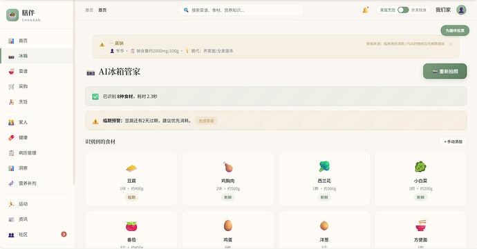Screen dimensions: 477x249
Task: Click the 膳伴 app logo
Action: coord(12,15)
